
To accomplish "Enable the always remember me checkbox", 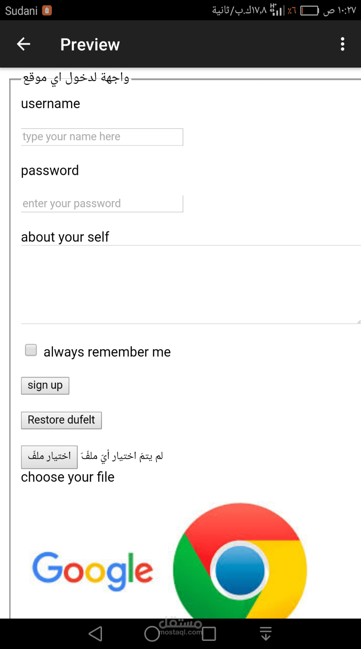I will (31, 350).
